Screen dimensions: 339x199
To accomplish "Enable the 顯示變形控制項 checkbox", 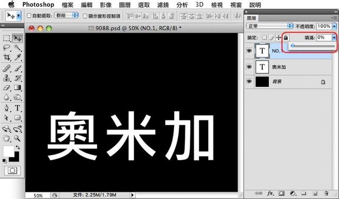I will pos(85,16).
